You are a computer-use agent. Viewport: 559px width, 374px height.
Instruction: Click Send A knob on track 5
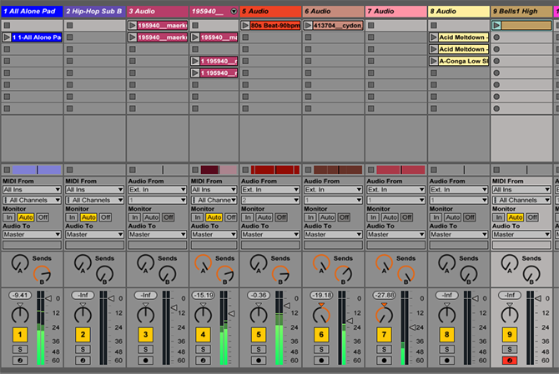coord(258,263)
